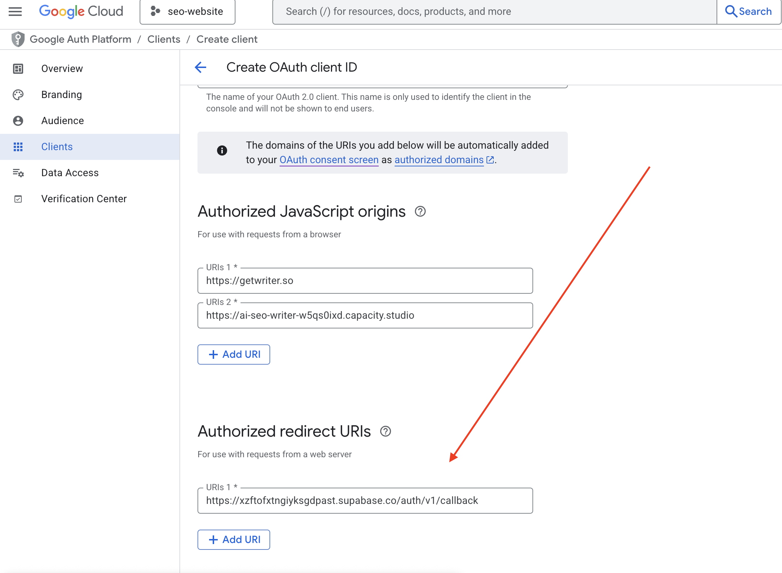The image size is (782, 573).
Task: Open the Audience sidebar item
Action: click(90, 120)
